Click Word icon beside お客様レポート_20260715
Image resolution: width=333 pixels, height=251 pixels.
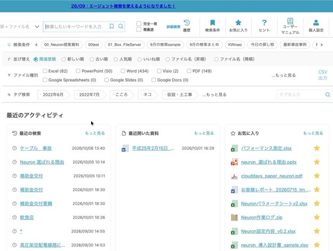pos(234,190)
